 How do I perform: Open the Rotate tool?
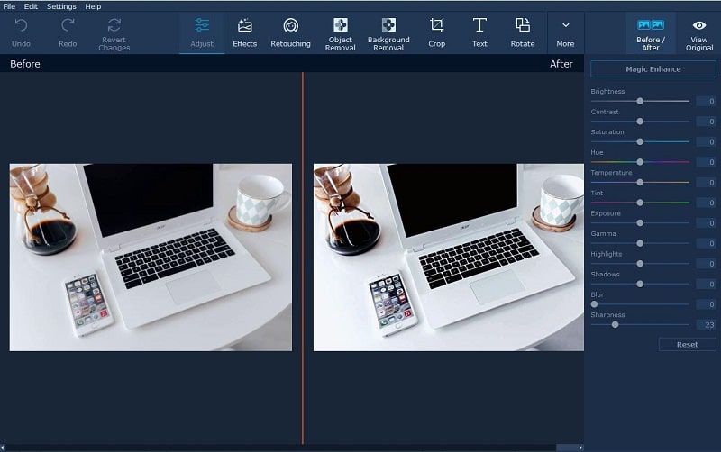point(523,26)
